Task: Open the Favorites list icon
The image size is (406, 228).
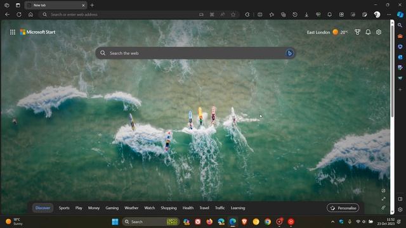Action: [x=272, y=15]
